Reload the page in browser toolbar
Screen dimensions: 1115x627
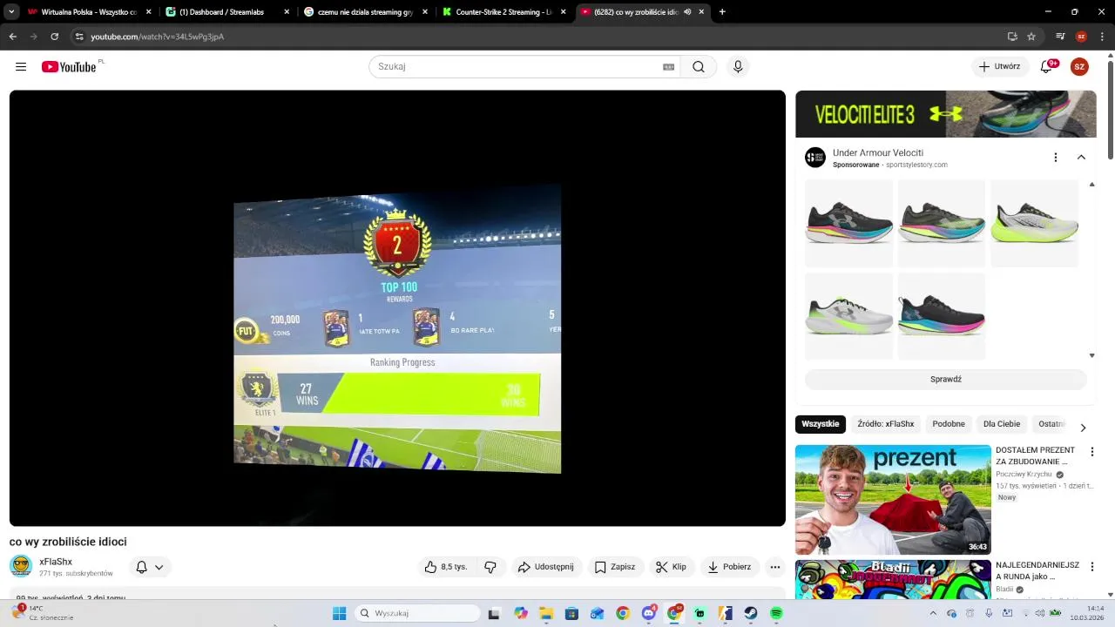[55, 37]
